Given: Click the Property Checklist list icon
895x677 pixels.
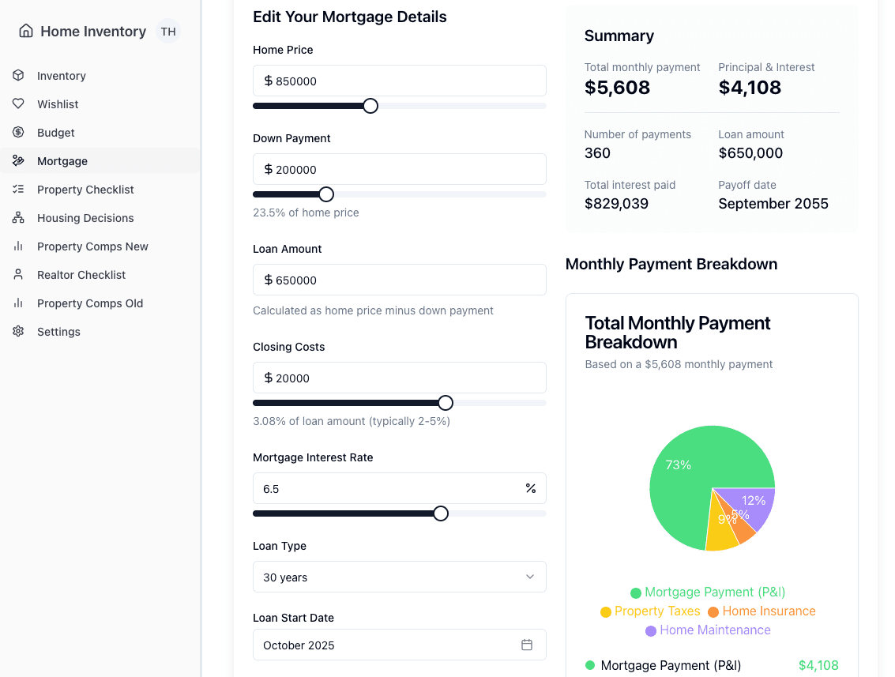Looking at the screenshot, I should click(x=18, y=190).
